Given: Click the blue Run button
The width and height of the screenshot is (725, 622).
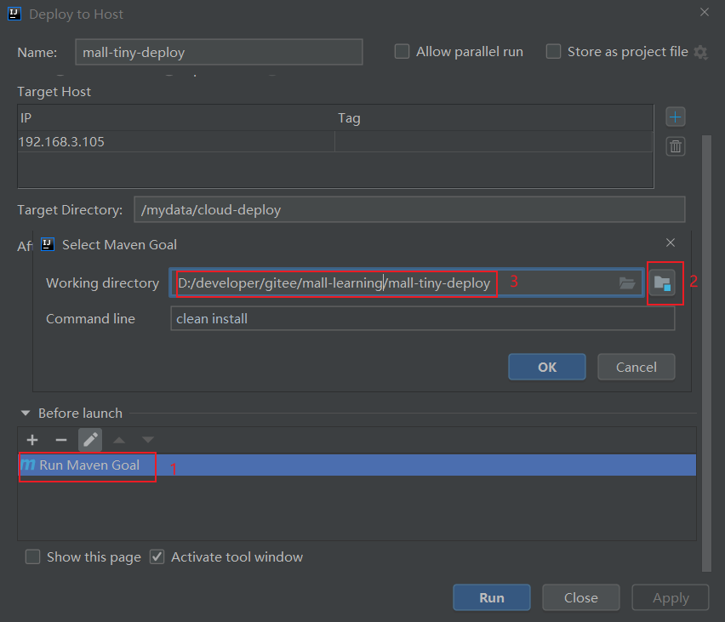Looking at the screenshot, I should point(491,597).
